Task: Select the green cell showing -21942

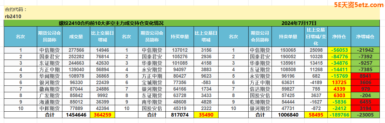Action: point(365,50)
